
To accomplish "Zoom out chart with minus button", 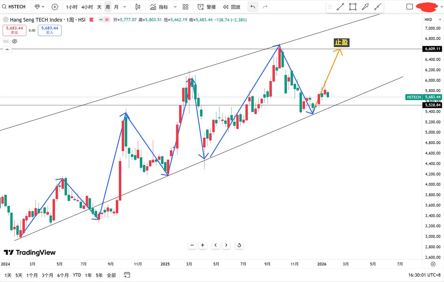I will 192,245.
